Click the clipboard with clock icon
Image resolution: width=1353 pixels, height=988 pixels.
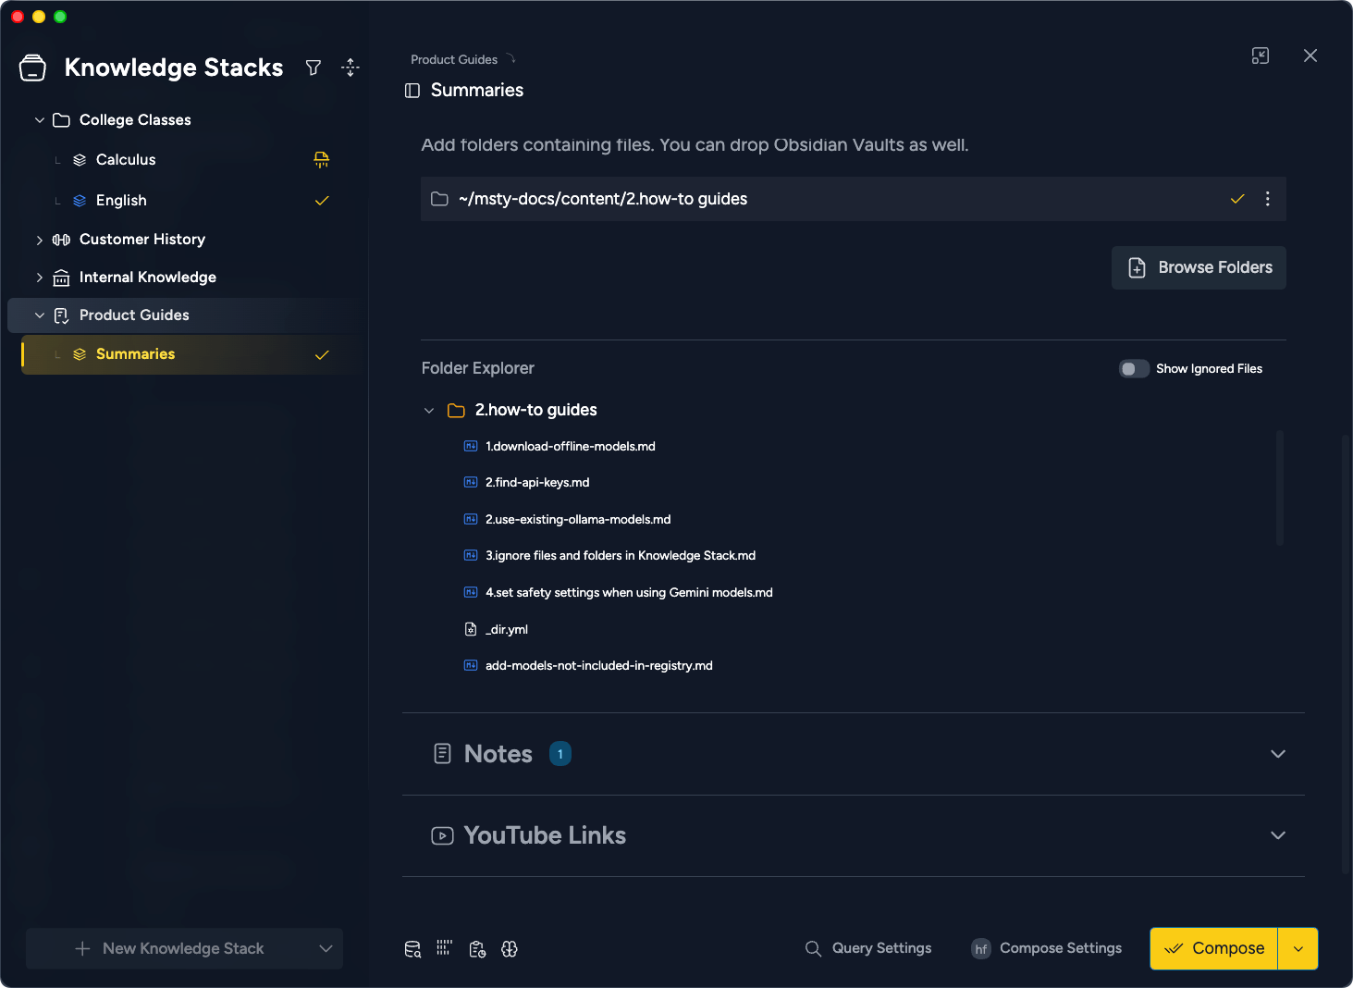(x=477, y=949)
